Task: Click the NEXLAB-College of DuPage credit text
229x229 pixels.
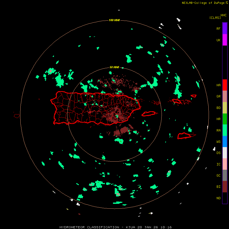Action: coord(203,3)
